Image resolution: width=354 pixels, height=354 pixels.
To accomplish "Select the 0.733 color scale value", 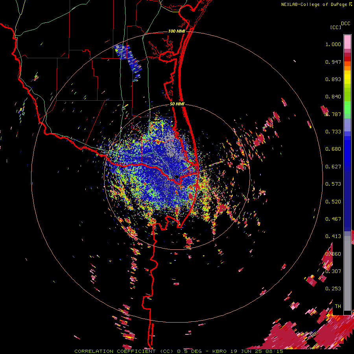I will [333, 132].
